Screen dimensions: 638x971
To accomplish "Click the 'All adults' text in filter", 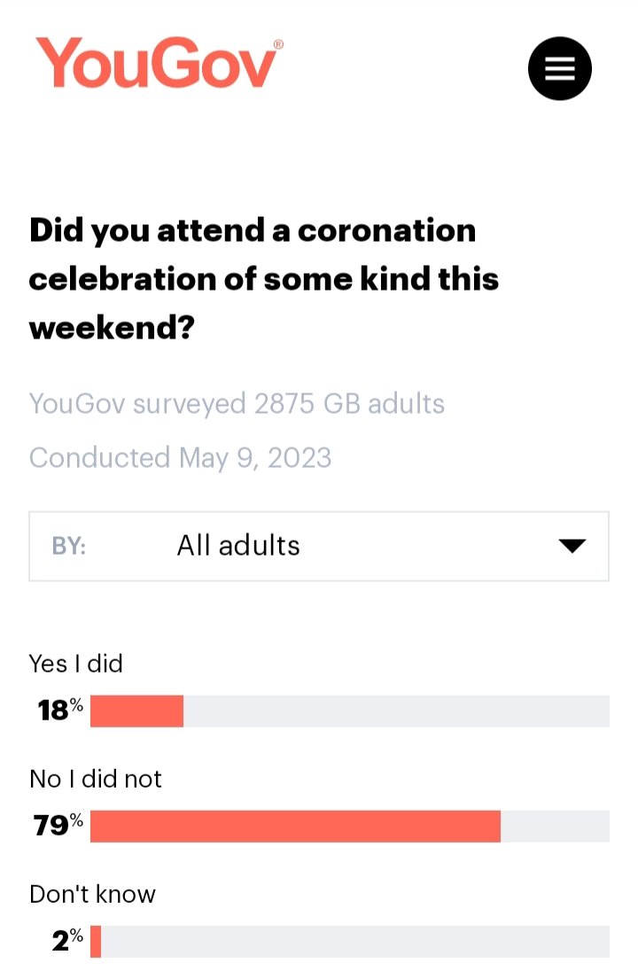I will coord(238,546).
